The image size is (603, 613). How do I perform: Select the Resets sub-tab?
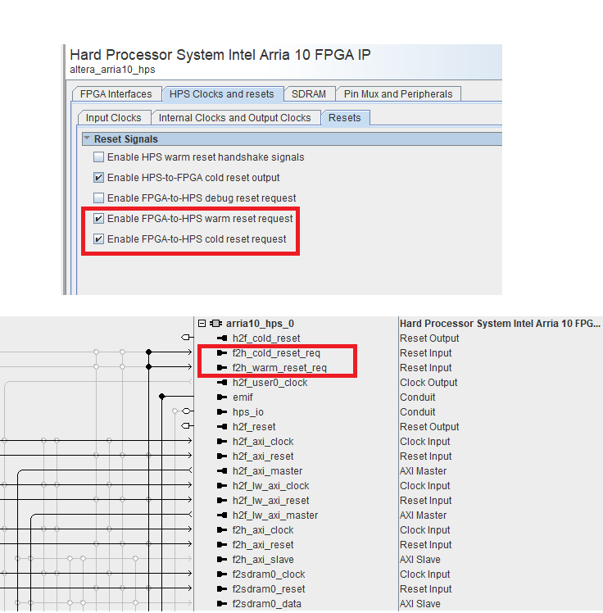point(344,118)
